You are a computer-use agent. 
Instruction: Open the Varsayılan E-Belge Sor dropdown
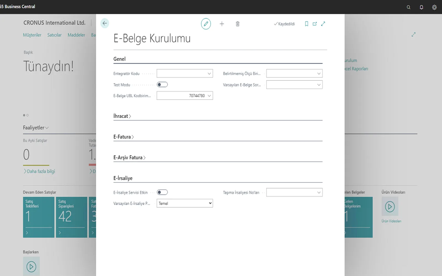(x=319, y=85)
